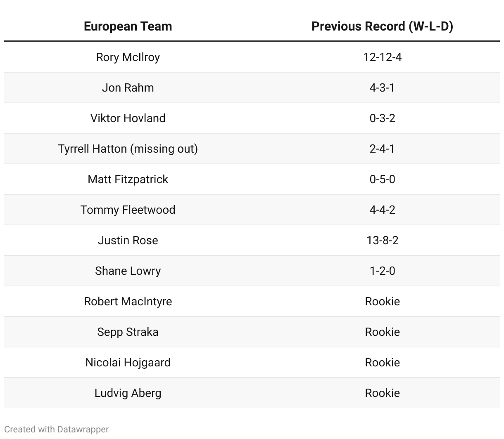Select the Jon Rahm row name
The width and height of the screenshot is (504, 439).
pyautogui.click(x=128, y=87)
